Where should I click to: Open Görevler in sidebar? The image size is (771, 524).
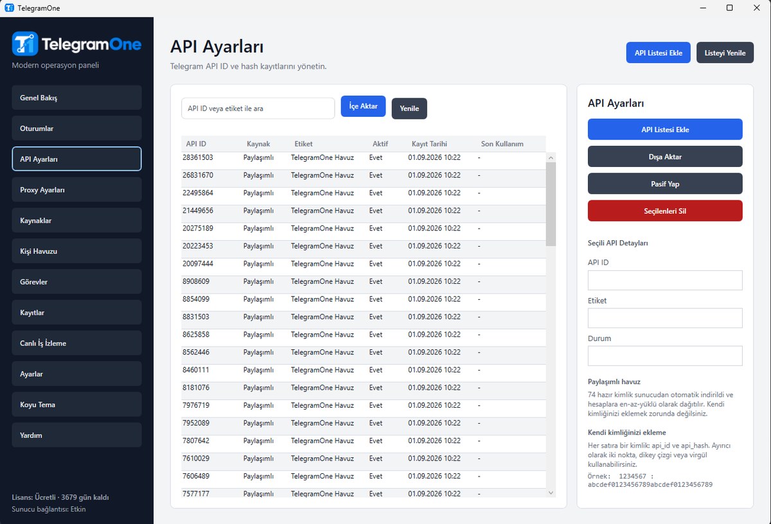pos(76,281)
